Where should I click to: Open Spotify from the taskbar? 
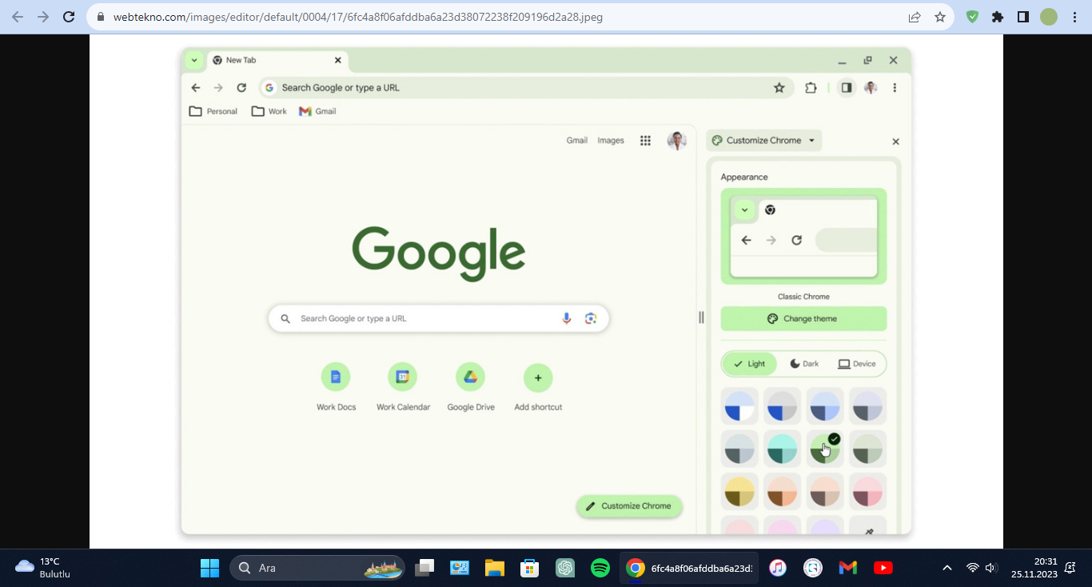point(600,568)
